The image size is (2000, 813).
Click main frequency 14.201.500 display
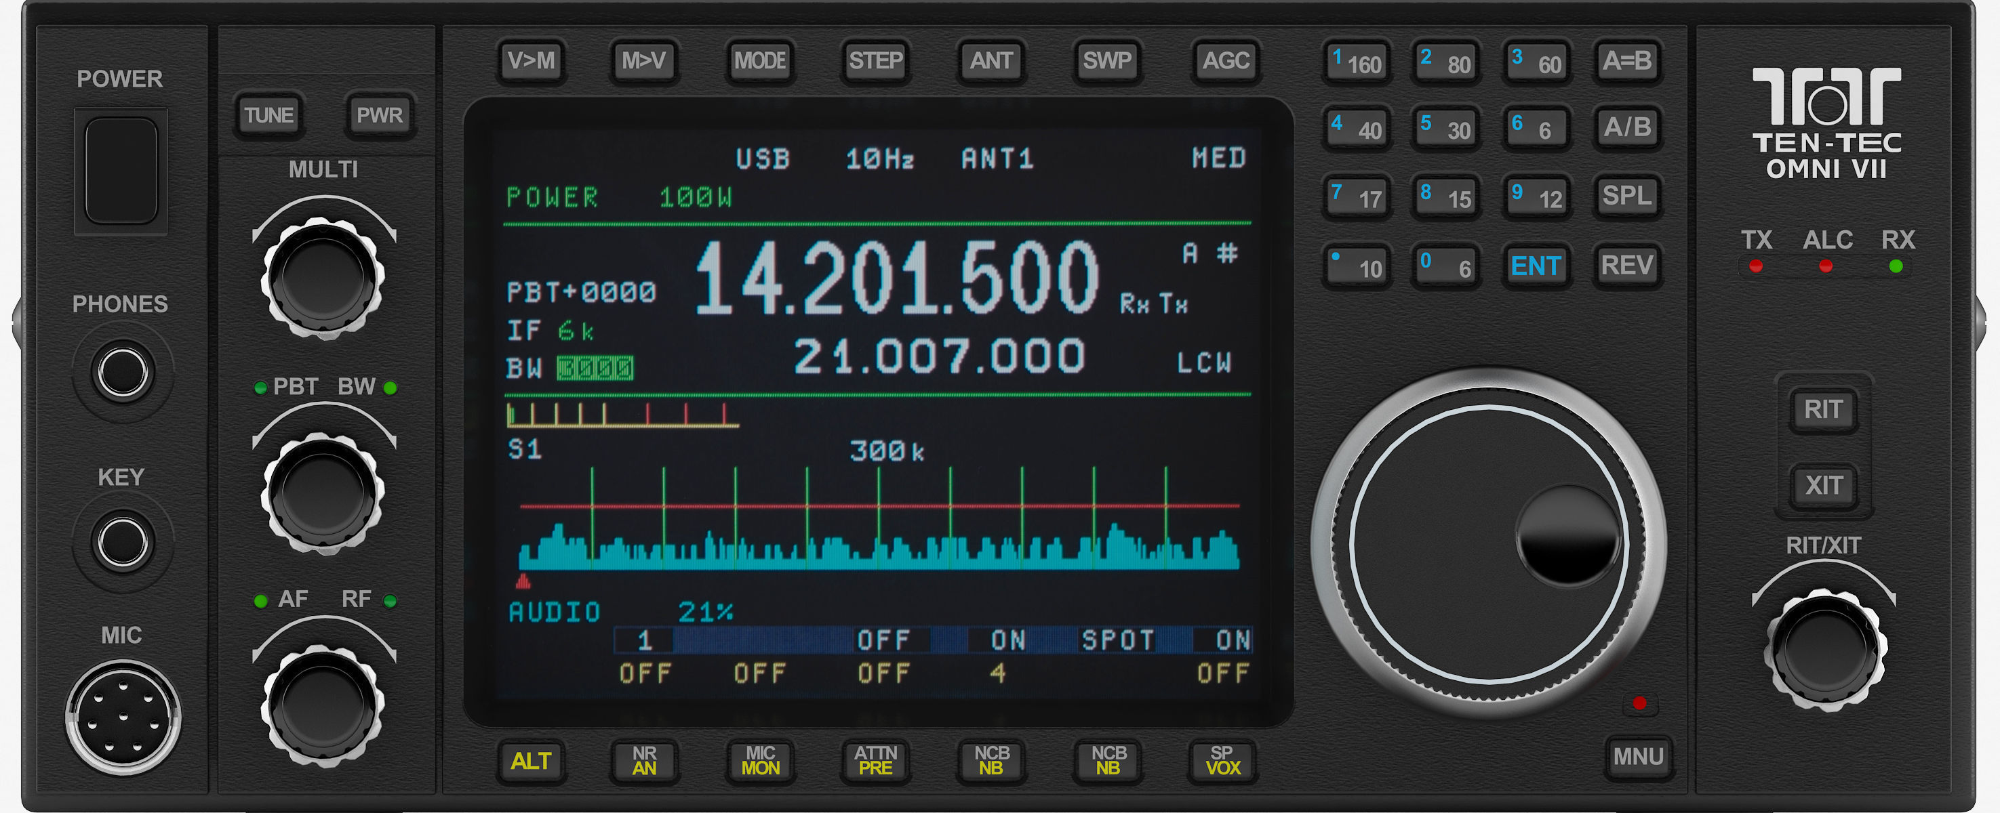[x=897, y=278]
